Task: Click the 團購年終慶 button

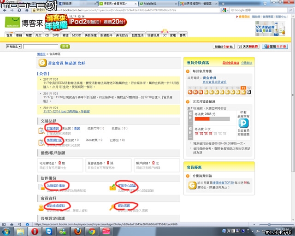Action: click(x=275, y=46)
